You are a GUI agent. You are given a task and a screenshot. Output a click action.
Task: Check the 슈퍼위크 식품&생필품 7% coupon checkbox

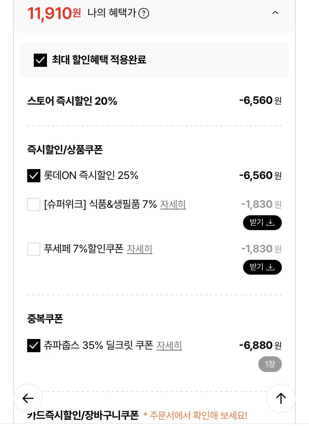coord(33,204)
